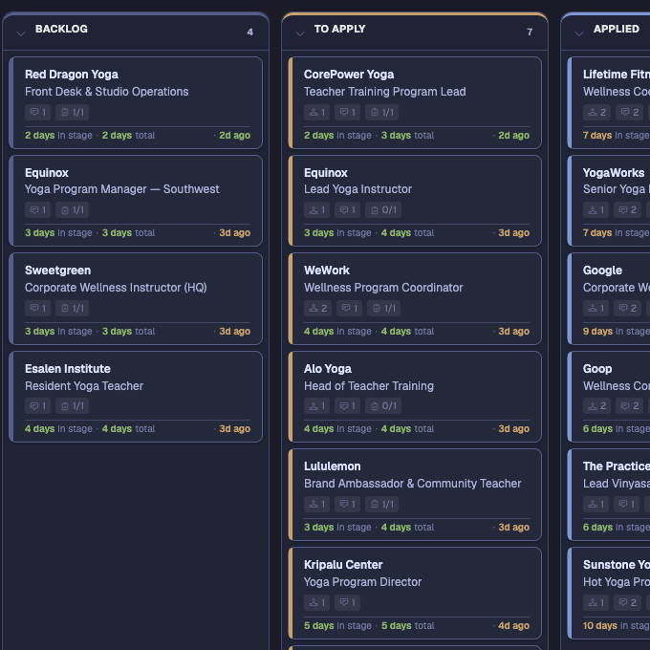Open checklist 0/1 badge on Lead Yoga Instructor card
This screenshot has height=650, width=650.
tap(383, 209)
